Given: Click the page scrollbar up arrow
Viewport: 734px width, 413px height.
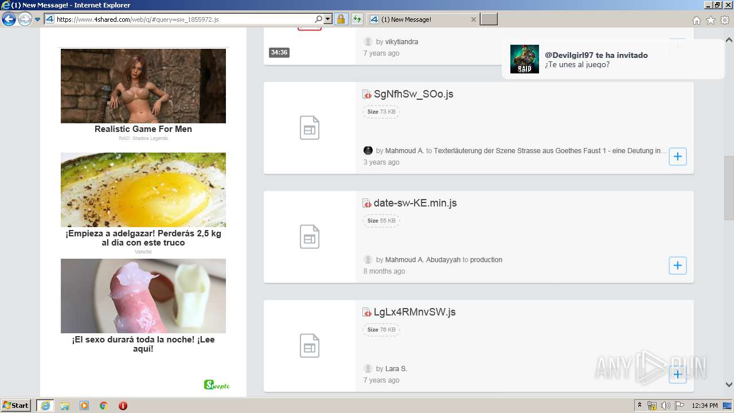Looking at the screenshot, I should click(729, 41).
